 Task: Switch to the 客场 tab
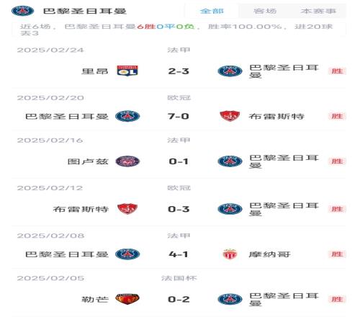[x=265, y=11]
